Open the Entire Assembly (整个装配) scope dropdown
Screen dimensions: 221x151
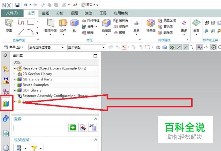[x=87, y=47]
